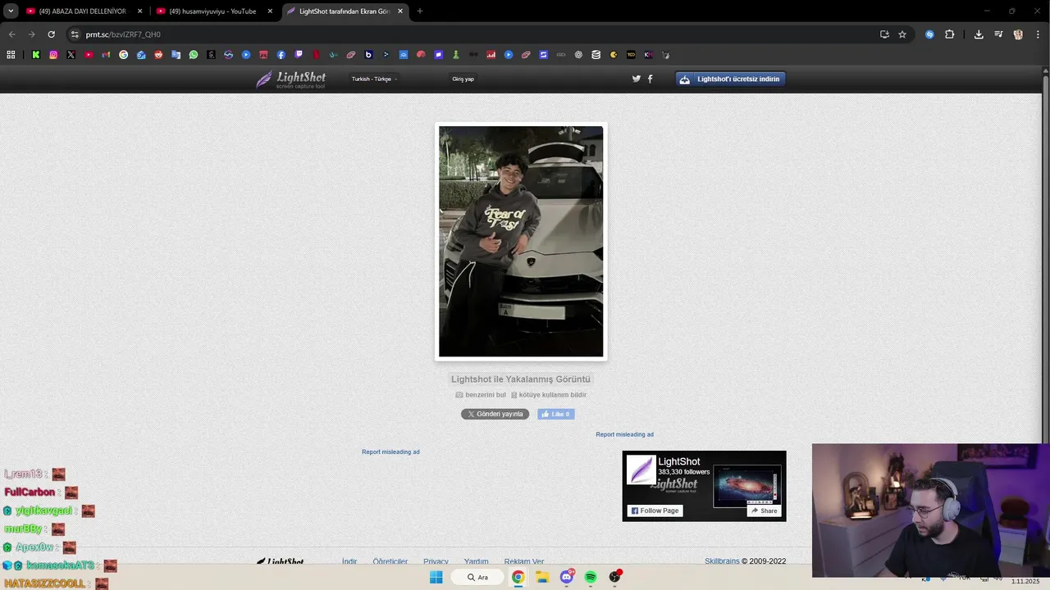Open a new browser tab
The image size is (1050, 590).
coord(420,11)
